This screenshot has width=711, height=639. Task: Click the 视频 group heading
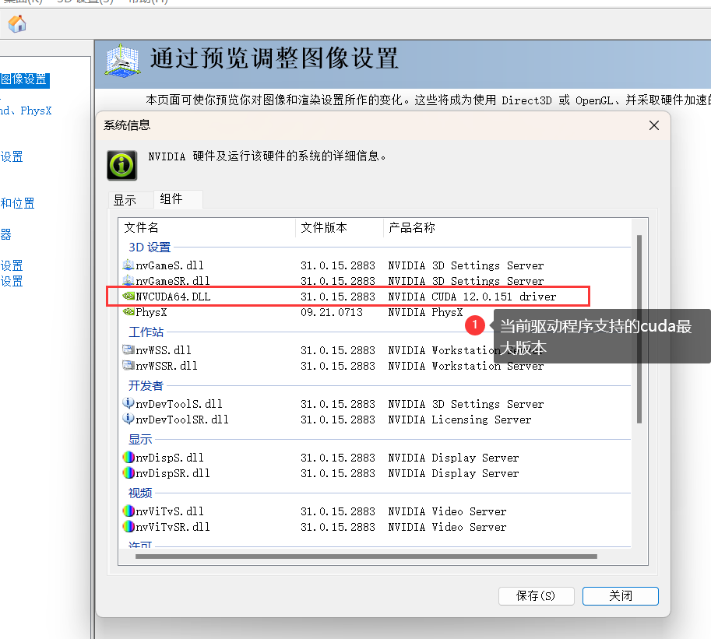coord(140,493)
